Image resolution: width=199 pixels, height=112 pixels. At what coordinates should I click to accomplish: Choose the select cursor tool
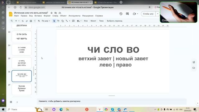54,21
